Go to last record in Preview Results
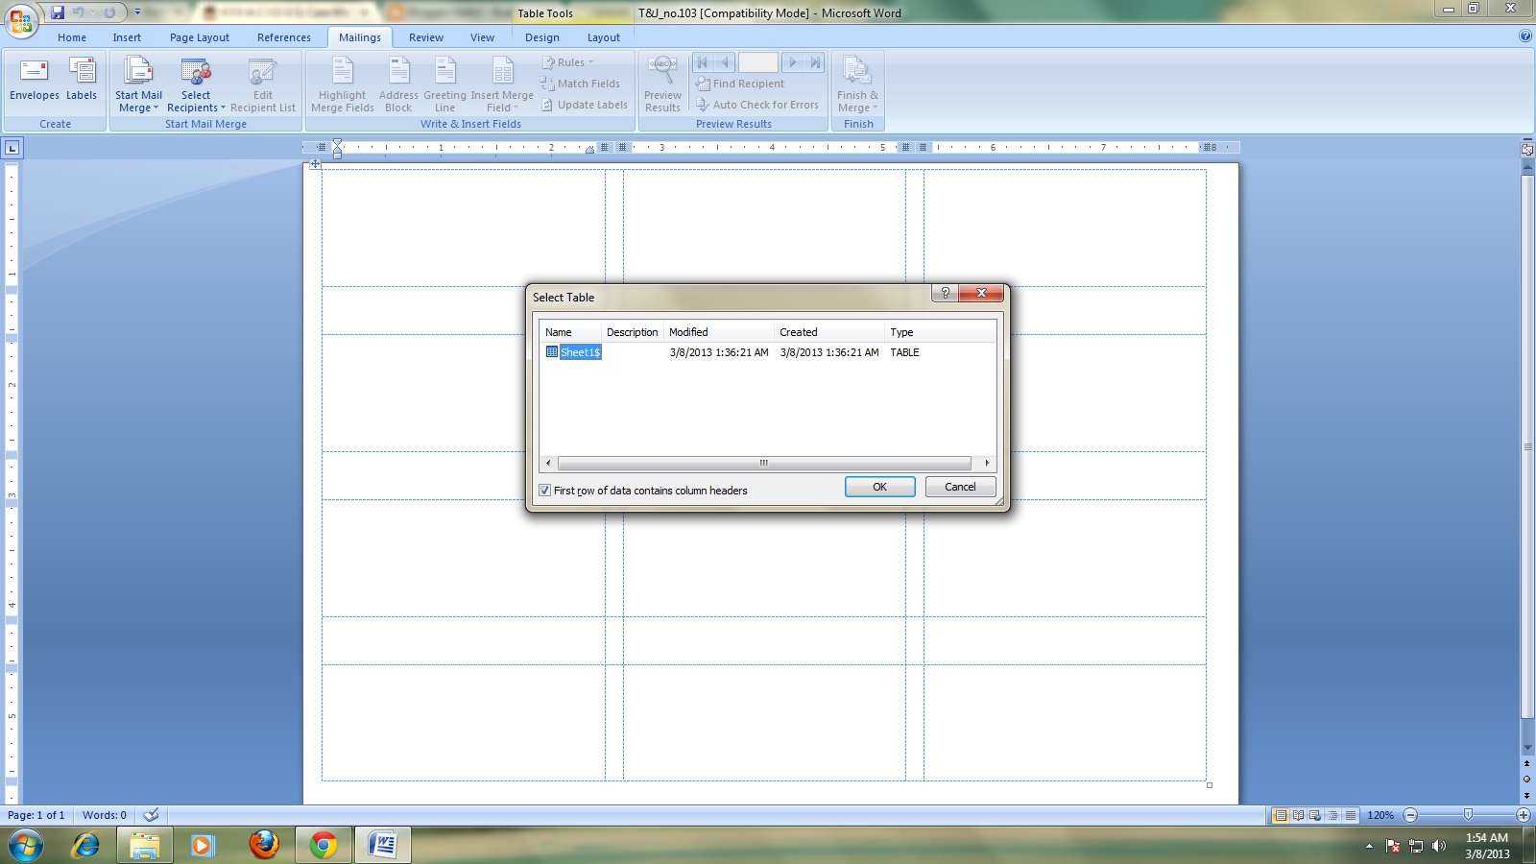 [x=815, y=62]
